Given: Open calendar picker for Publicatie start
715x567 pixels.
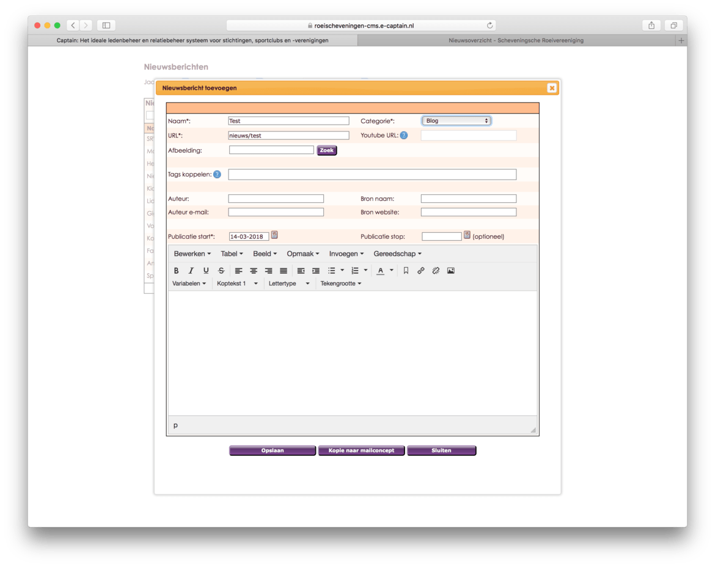Looking at the screenshot, I should [x=274, y=235].
